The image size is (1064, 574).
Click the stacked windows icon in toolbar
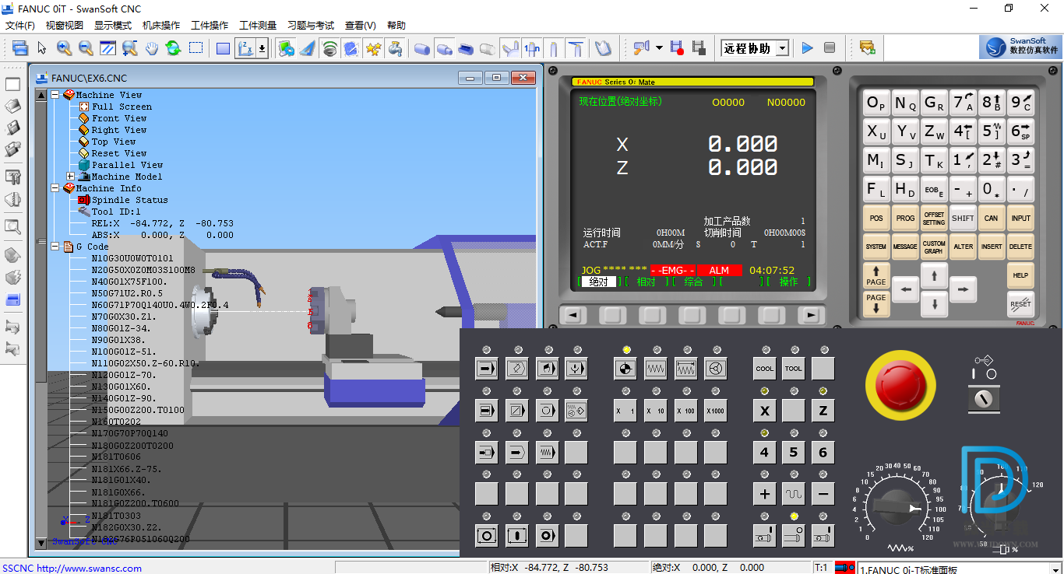point(19,48)
